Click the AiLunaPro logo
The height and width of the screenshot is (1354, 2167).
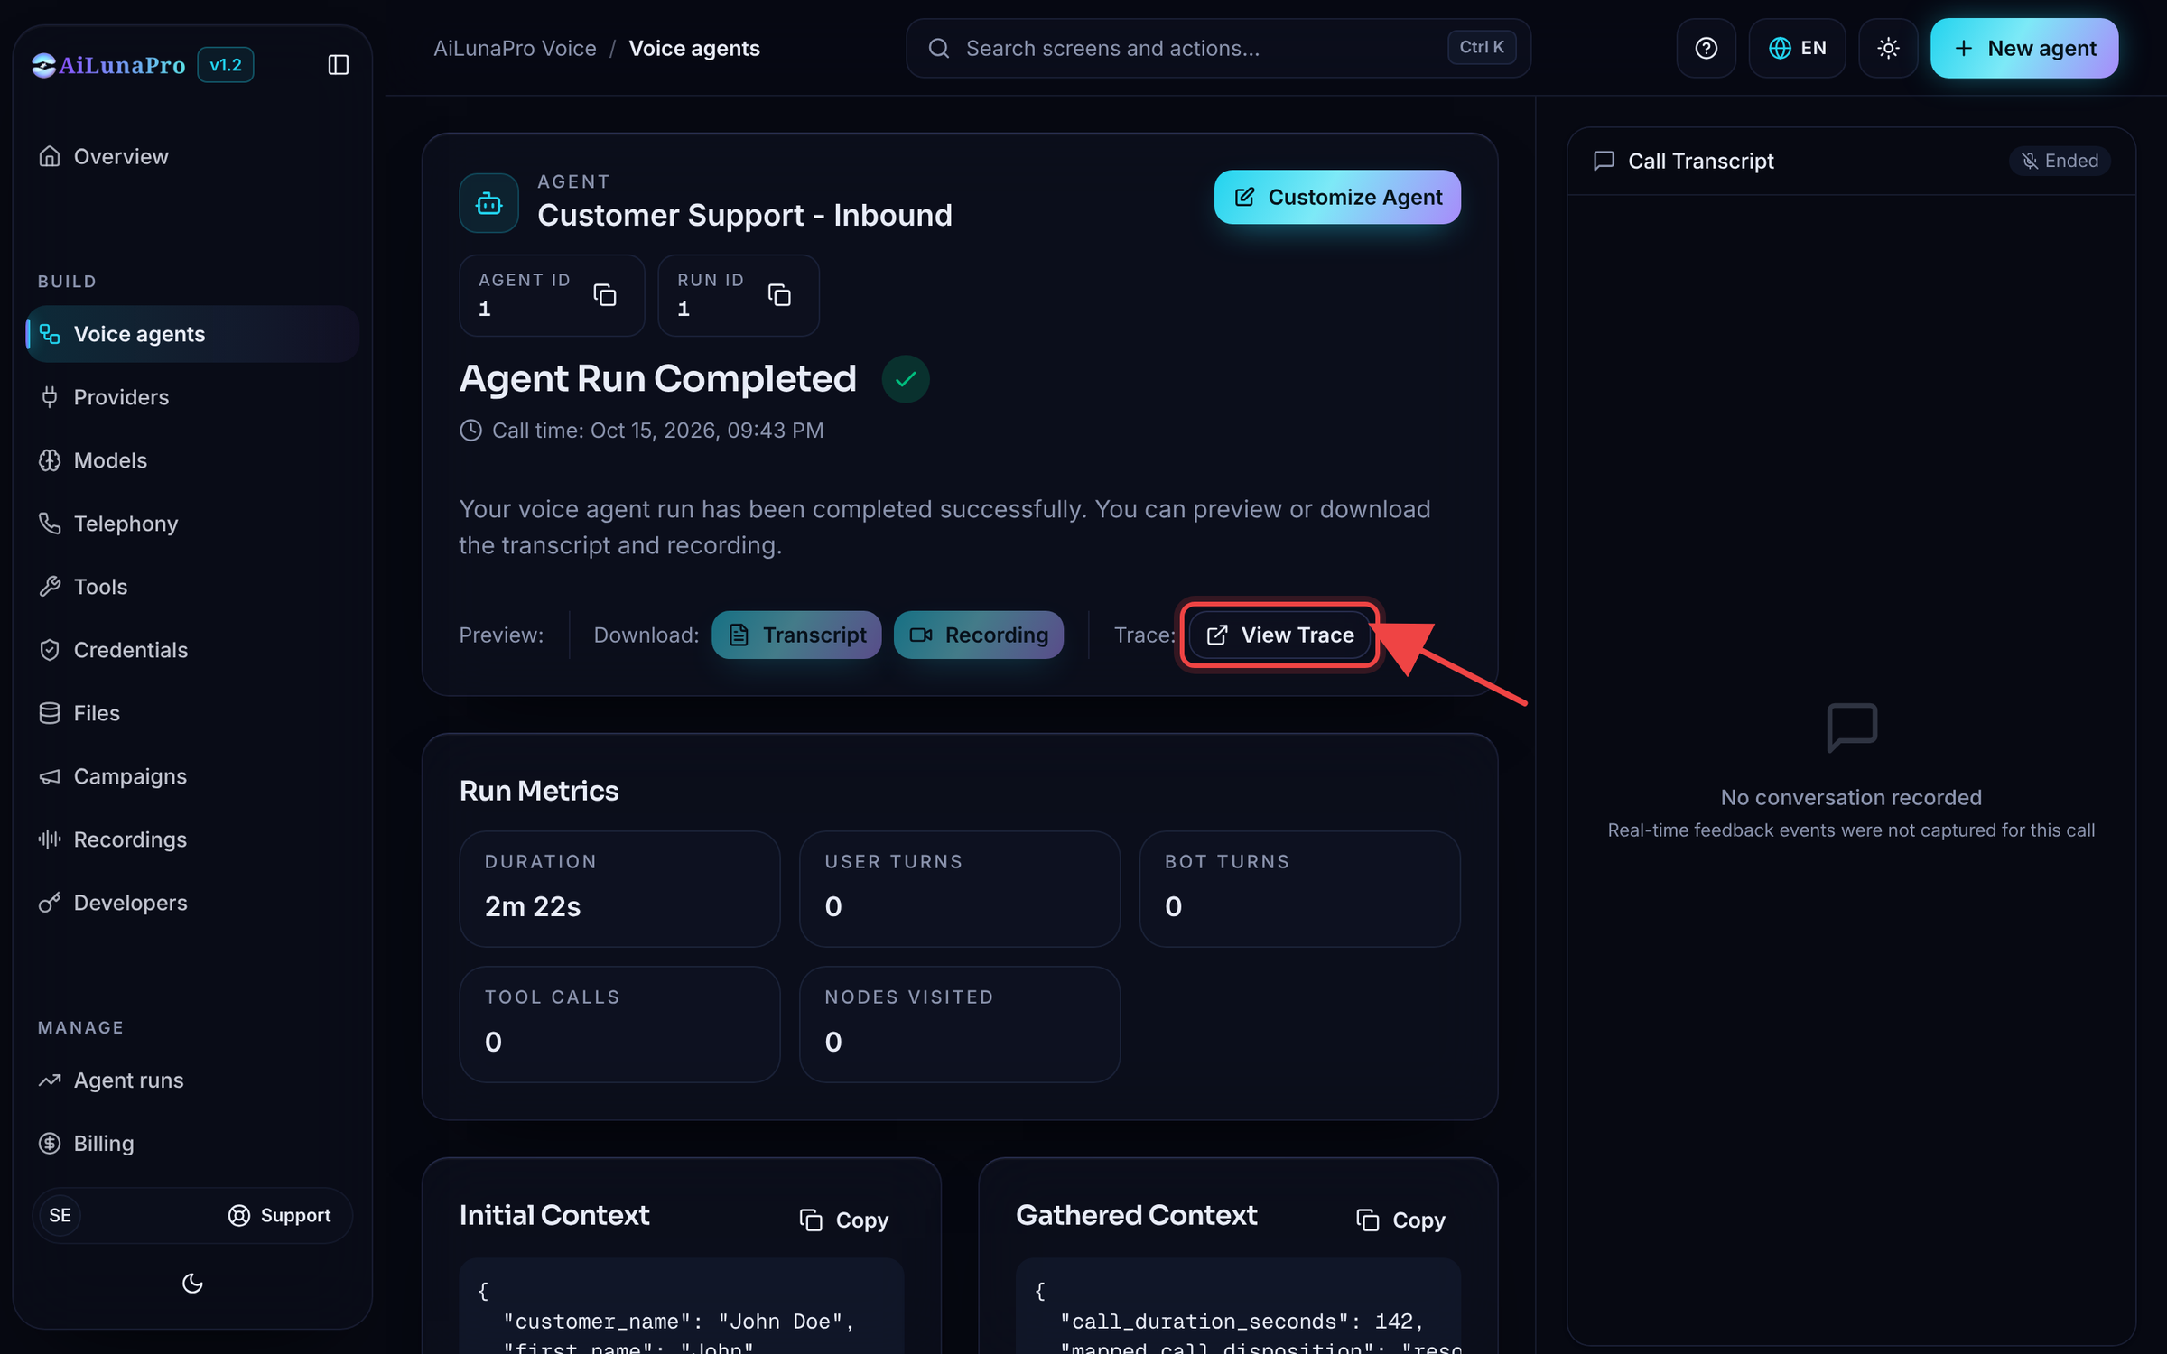(108, 65)
